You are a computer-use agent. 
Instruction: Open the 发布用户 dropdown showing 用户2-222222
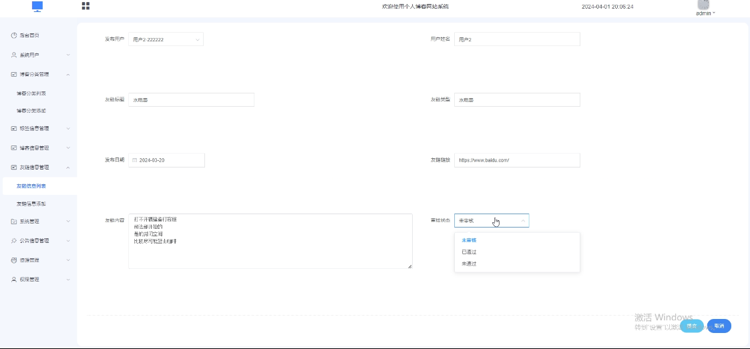166,39
